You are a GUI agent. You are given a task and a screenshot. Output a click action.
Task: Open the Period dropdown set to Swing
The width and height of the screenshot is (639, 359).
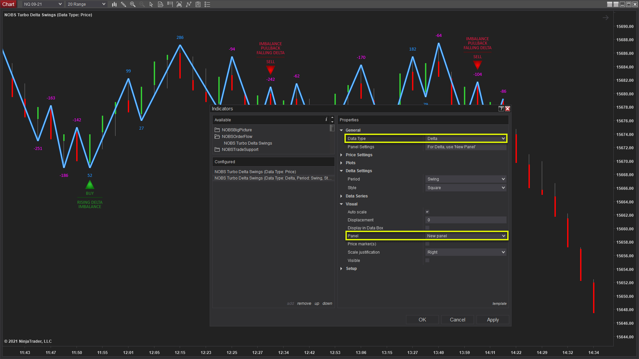click(466, 179)
